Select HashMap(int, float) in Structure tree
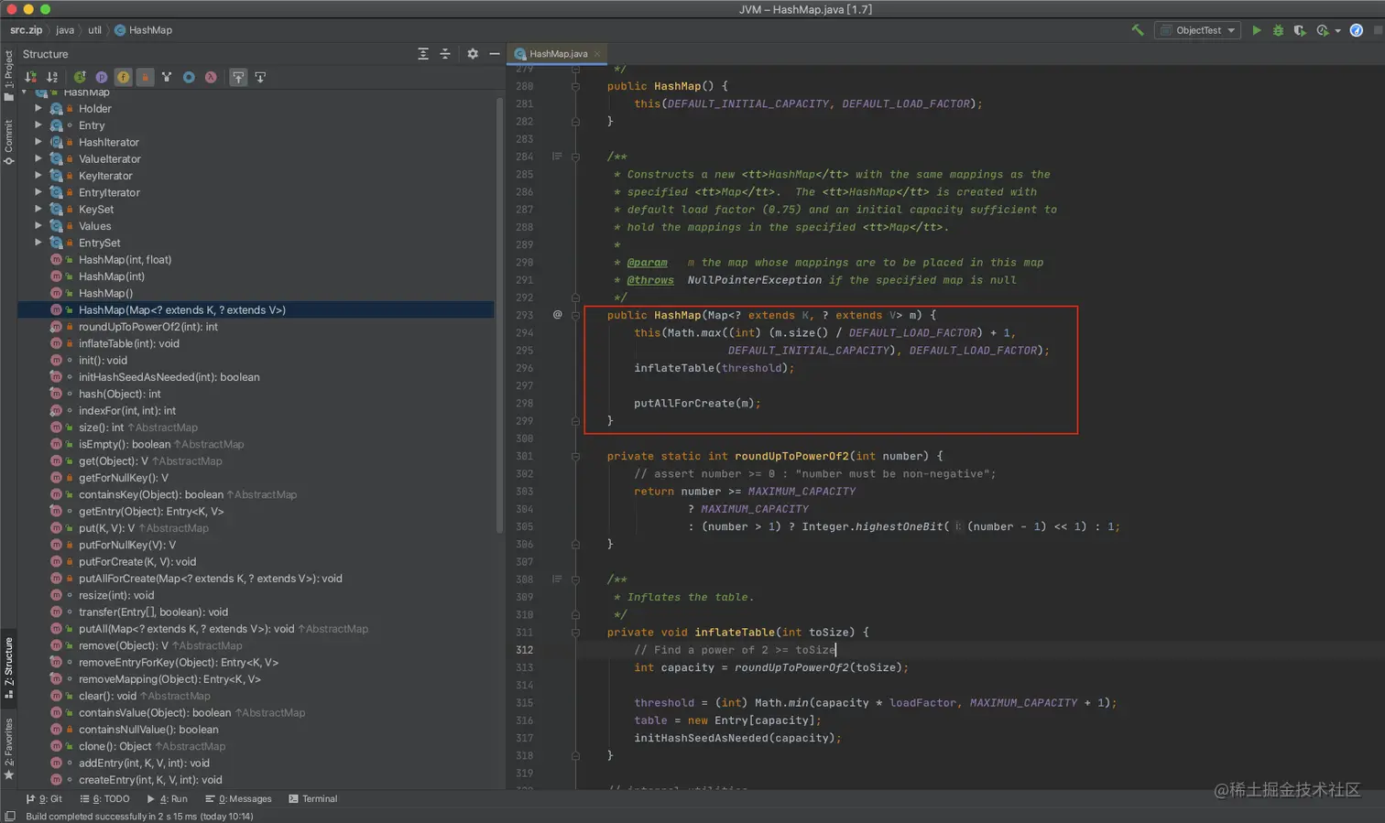Image resolution: width=1385 pixels, height=823 pixels. click(125, 260)
